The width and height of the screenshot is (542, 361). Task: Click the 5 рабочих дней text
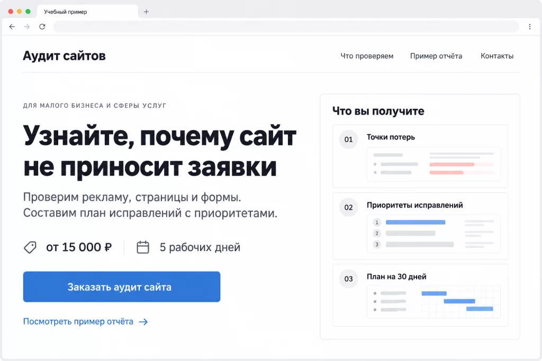click(x=200, y=247)
